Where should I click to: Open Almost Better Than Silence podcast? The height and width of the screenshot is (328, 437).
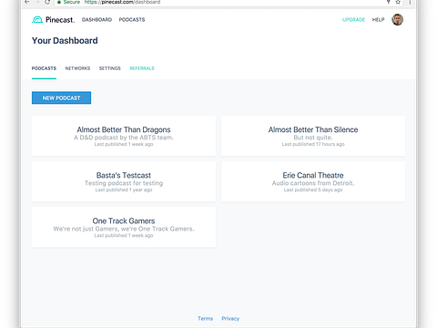(x=313, y=136)
